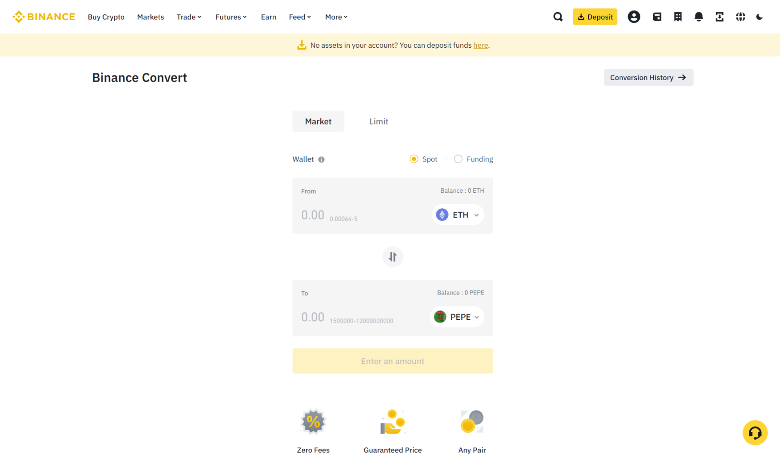Open ETH currency dropdown

point(458,215)
